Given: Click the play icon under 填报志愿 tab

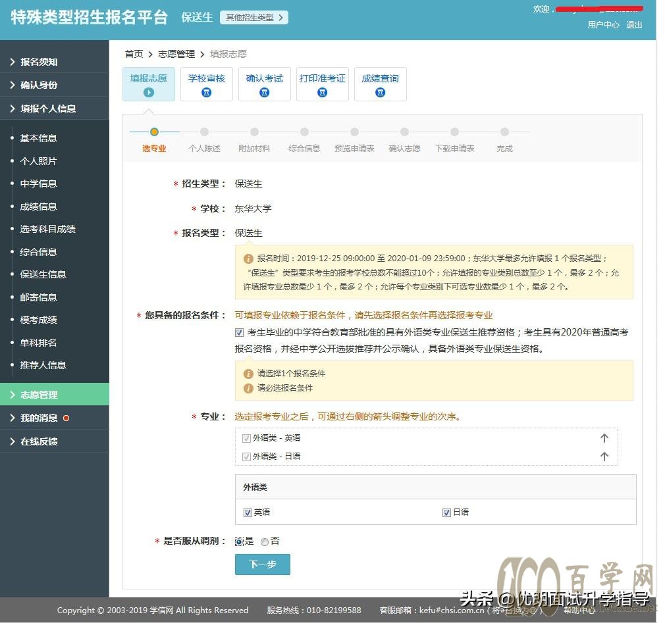Looking at the screenshot, I should point(148,92).
